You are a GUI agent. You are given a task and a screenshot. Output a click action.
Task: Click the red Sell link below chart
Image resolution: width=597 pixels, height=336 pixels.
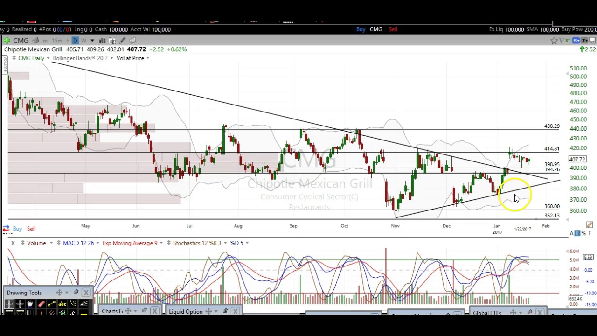tap(31, 229)
